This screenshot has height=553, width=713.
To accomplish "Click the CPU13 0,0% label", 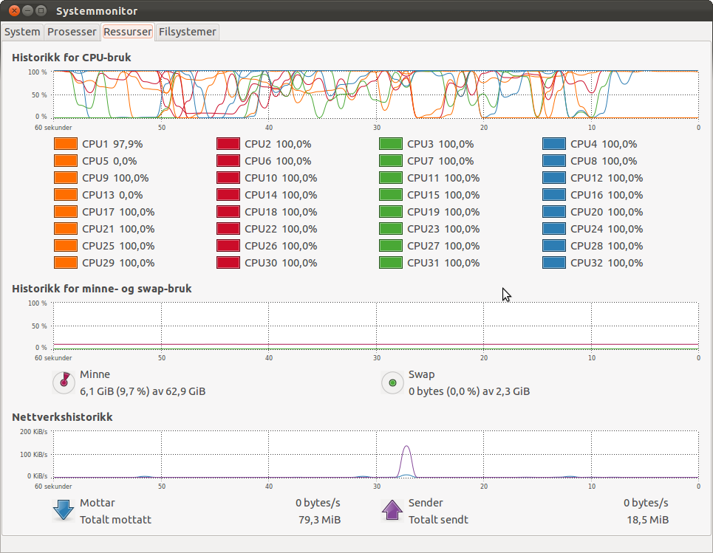I will 112,195.
